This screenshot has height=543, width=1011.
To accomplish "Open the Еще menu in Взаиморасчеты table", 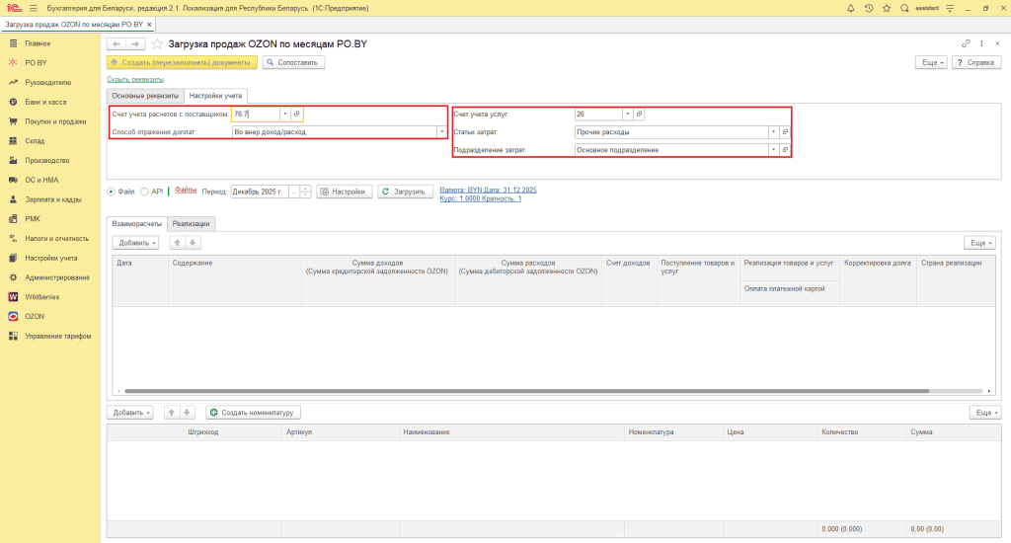I will [x=979, y=243].
